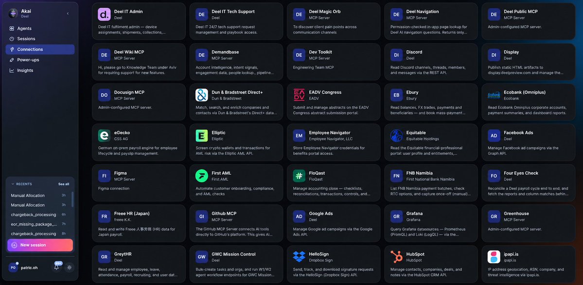Open the FloQast hash logo icon
Image resolution: width=583 pixels, height=285 pixels.
(300, 176)
